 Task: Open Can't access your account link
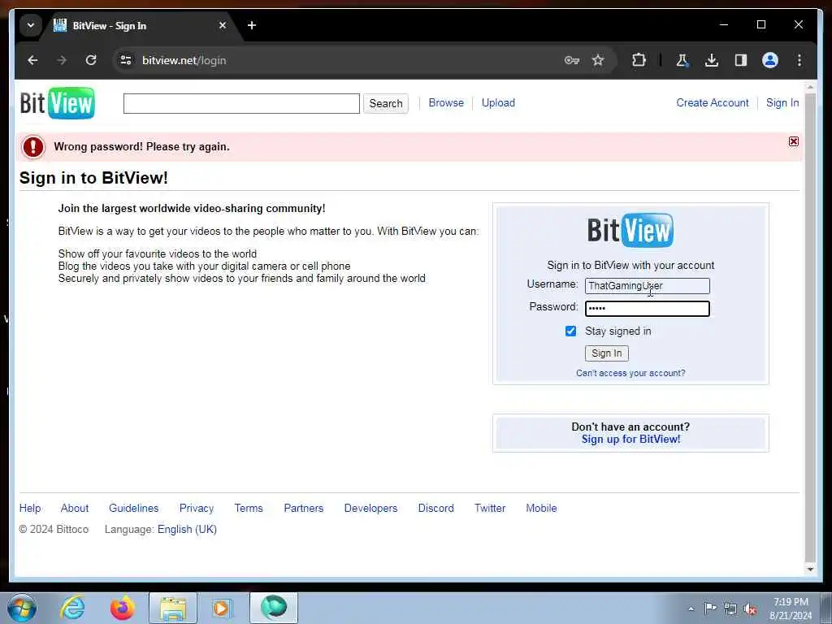coord(630,373)
